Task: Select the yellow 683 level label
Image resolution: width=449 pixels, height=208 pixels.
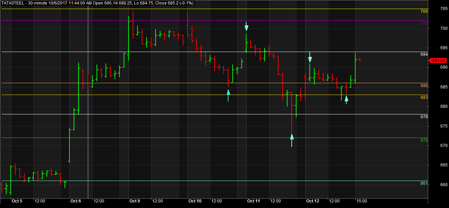Action: click(x=424, y=97)
